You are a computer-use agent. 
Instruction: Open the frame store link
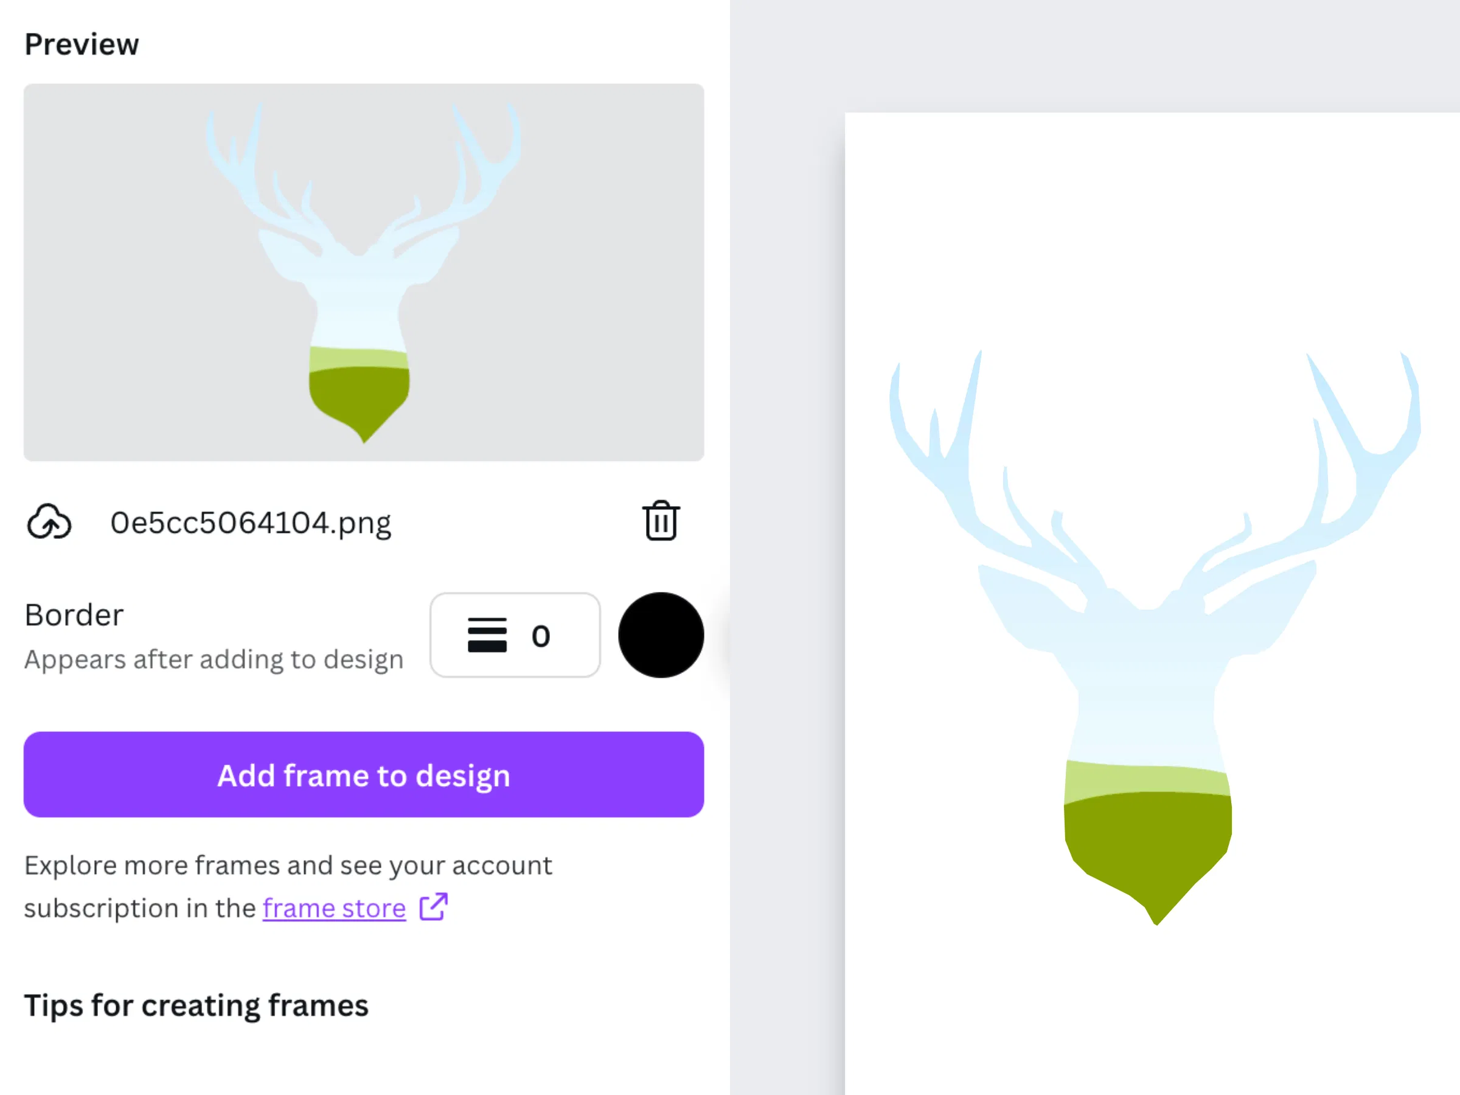(x=334, y=908)
